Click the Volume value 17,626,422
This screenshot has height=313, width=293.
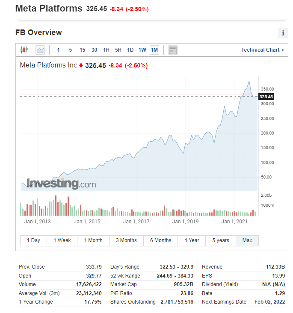click(x=89, y=284)
